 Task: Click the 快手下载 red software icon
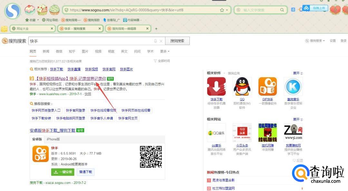[x=217, y=87]
